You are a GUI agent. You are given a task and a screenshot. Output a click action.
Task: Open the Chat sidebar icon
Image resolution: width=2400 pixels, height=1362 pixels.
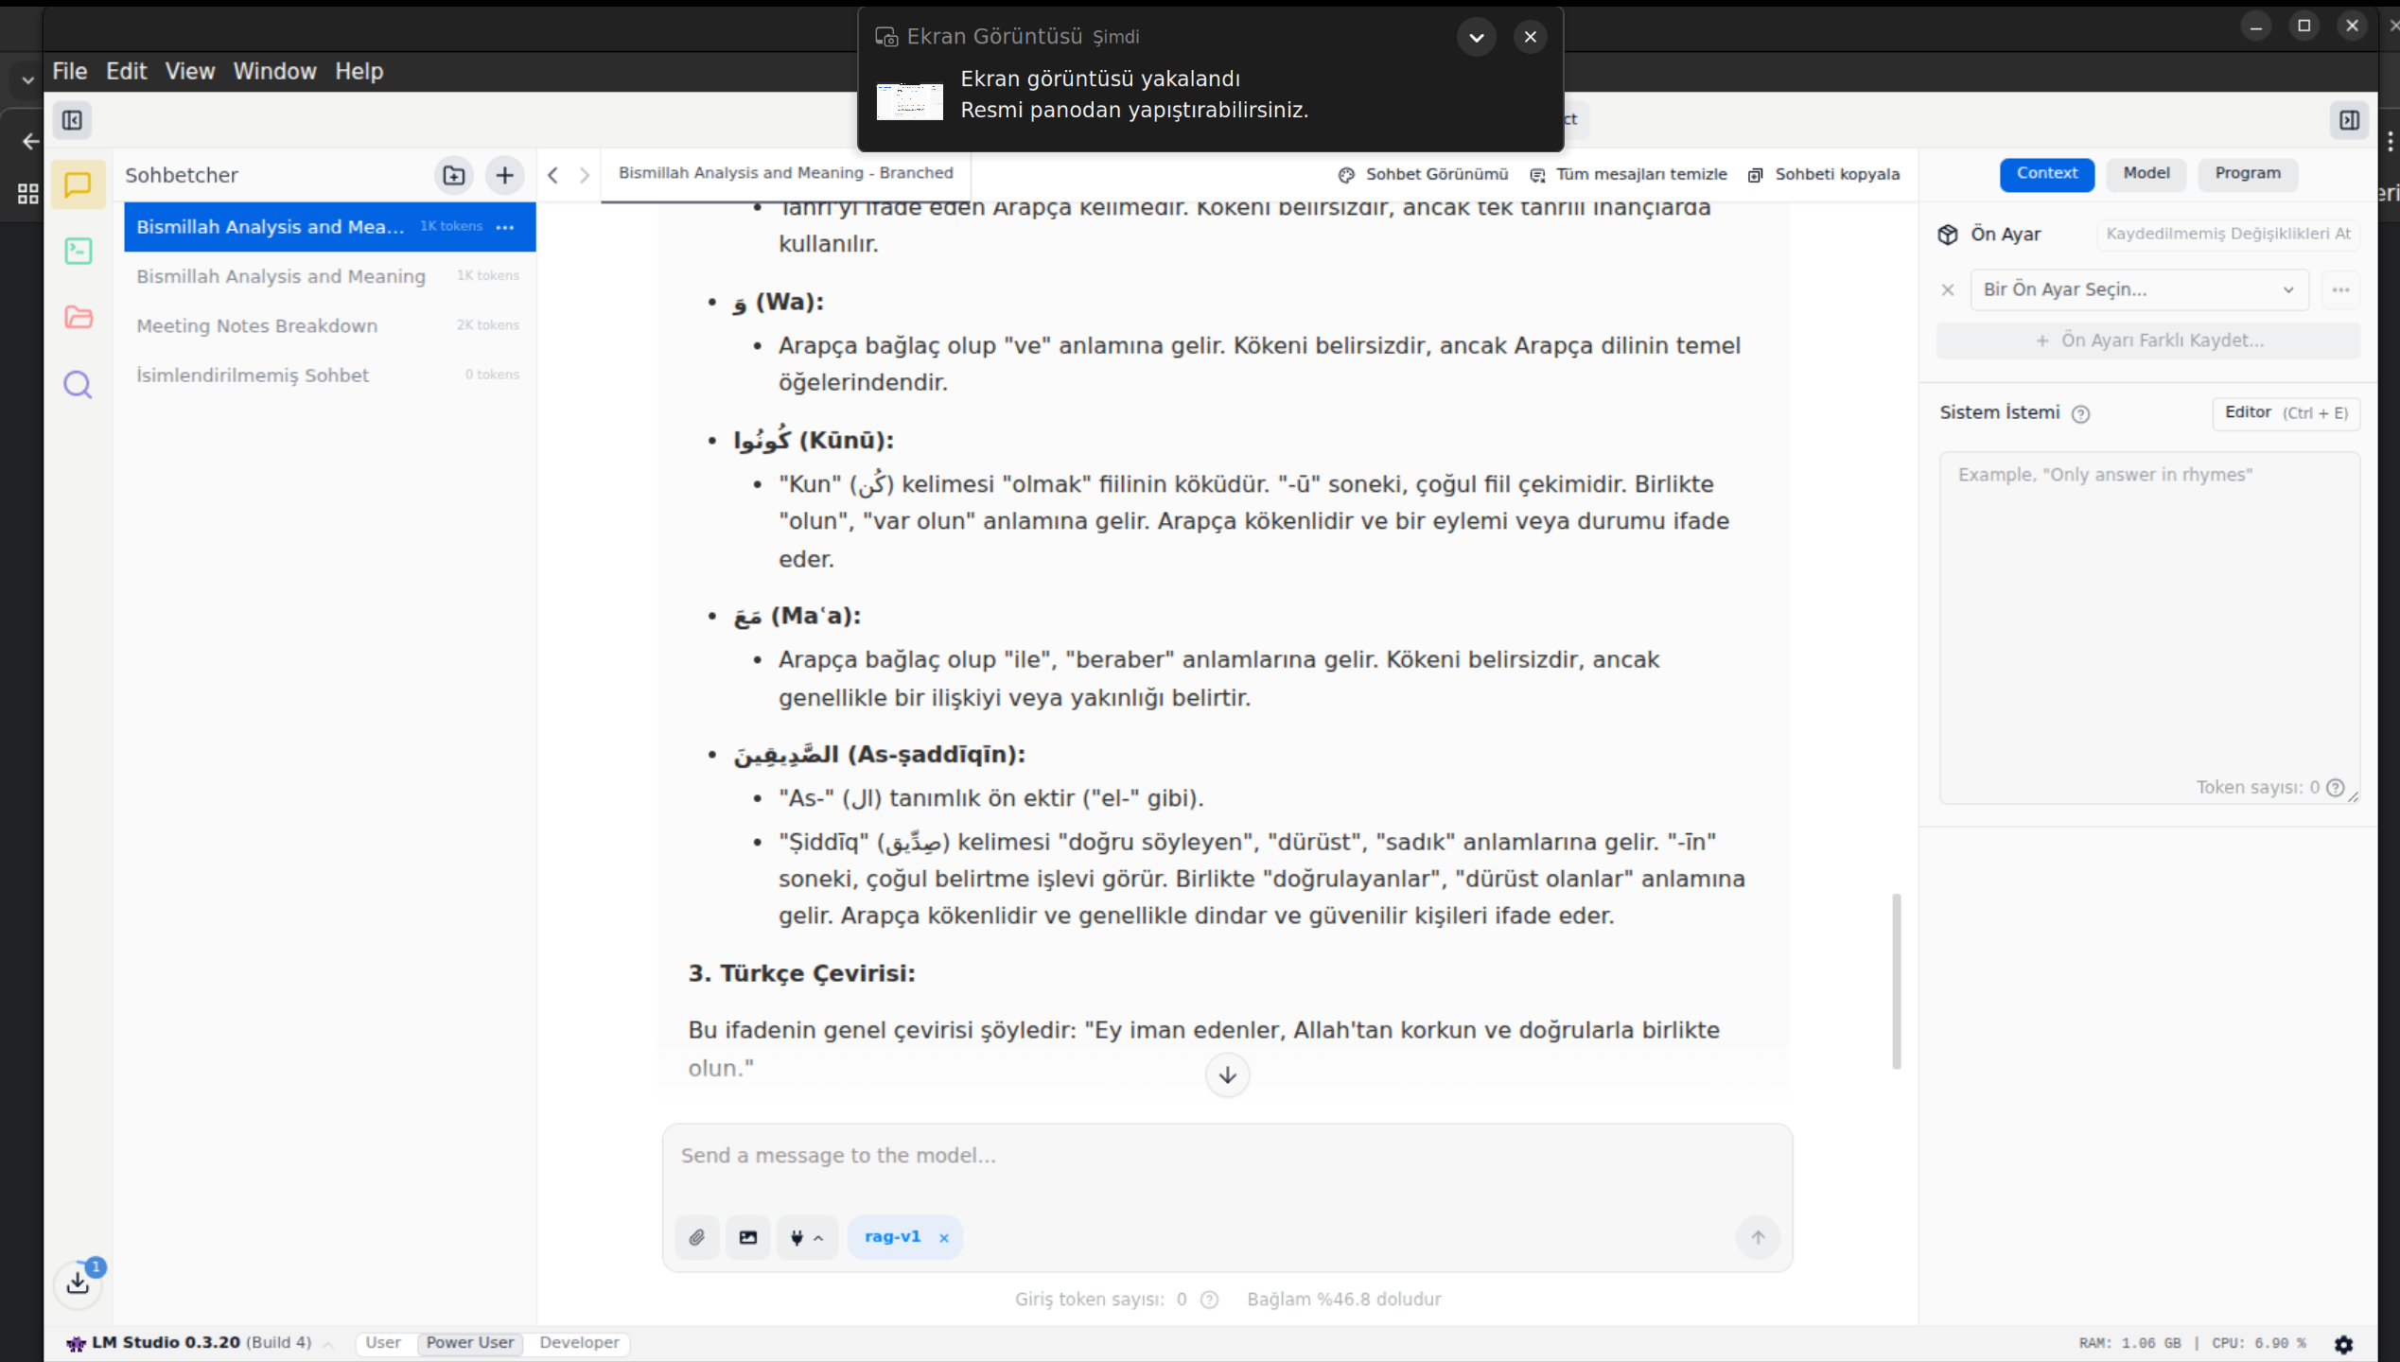pos(78,183)
